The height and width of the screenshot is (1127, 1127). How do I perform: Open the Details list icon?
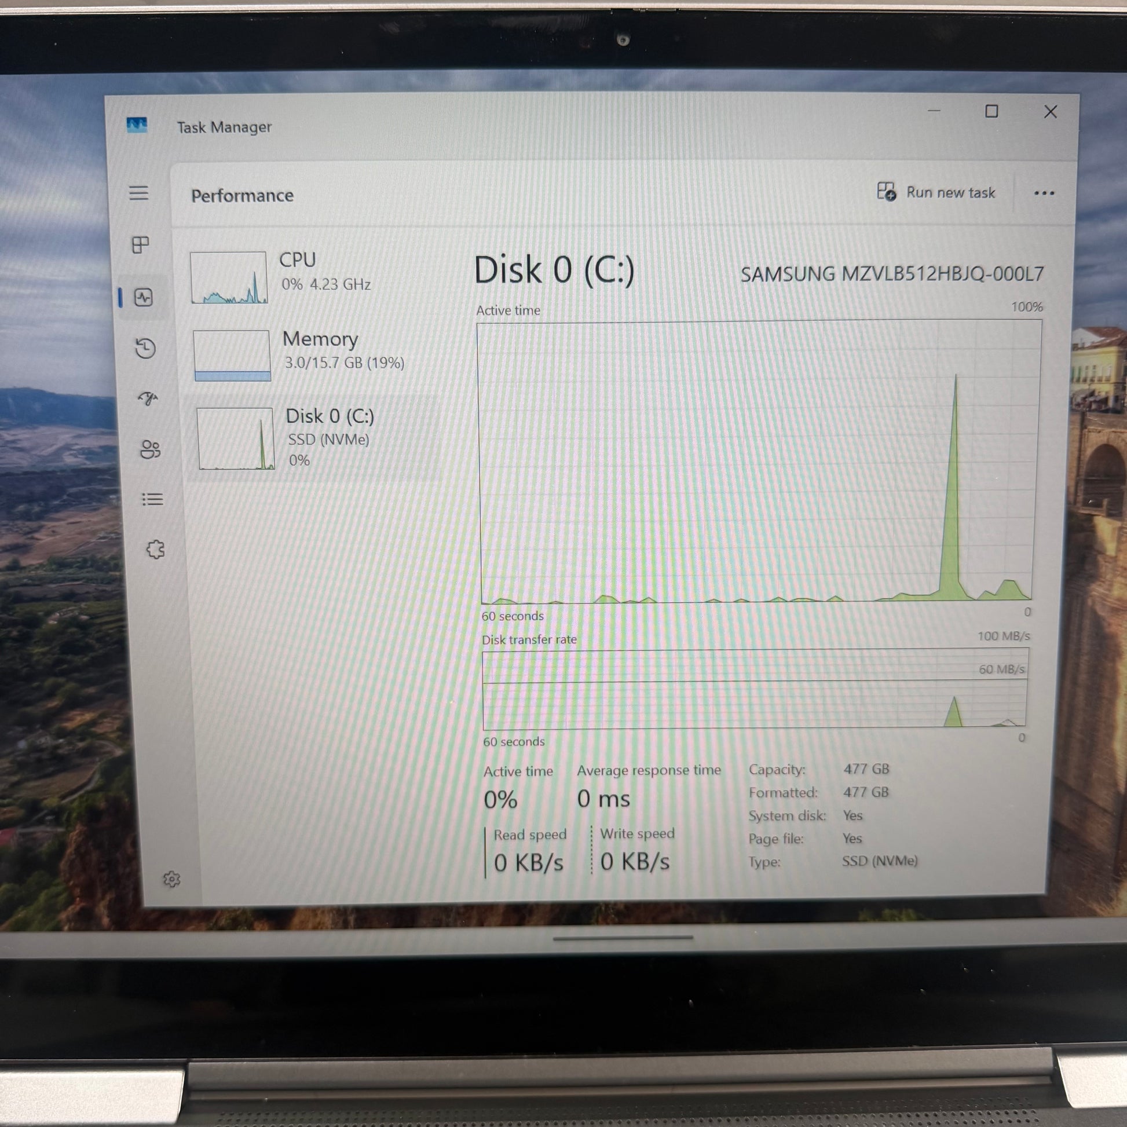[152, 499]
